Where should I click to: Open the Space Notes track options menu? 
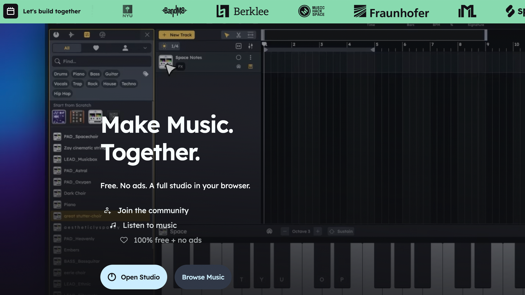250,57
